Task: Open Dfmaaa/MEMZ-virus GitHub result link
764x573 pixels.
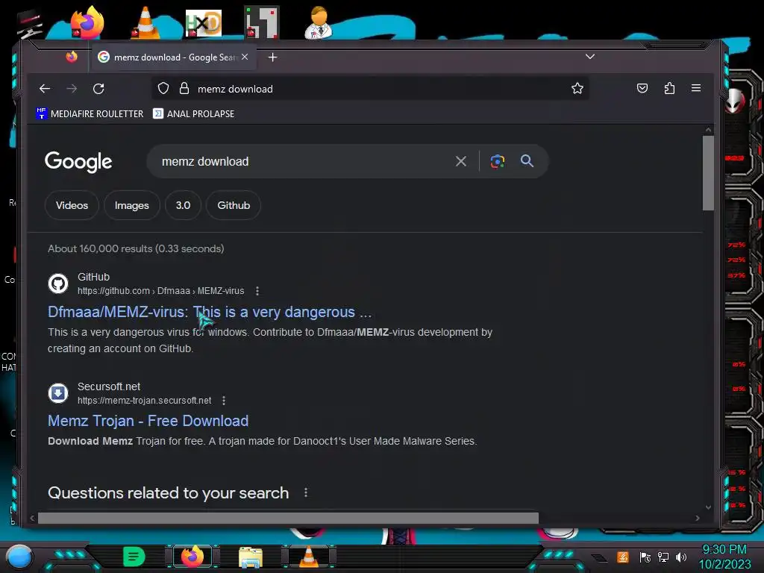Action: point(210,312)
